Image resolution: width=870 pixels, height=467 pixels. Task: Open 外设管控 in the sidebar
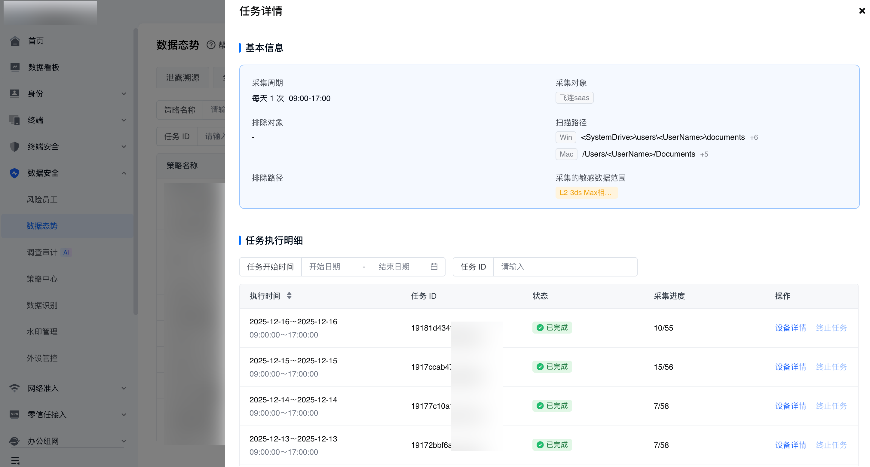[42, 358]
